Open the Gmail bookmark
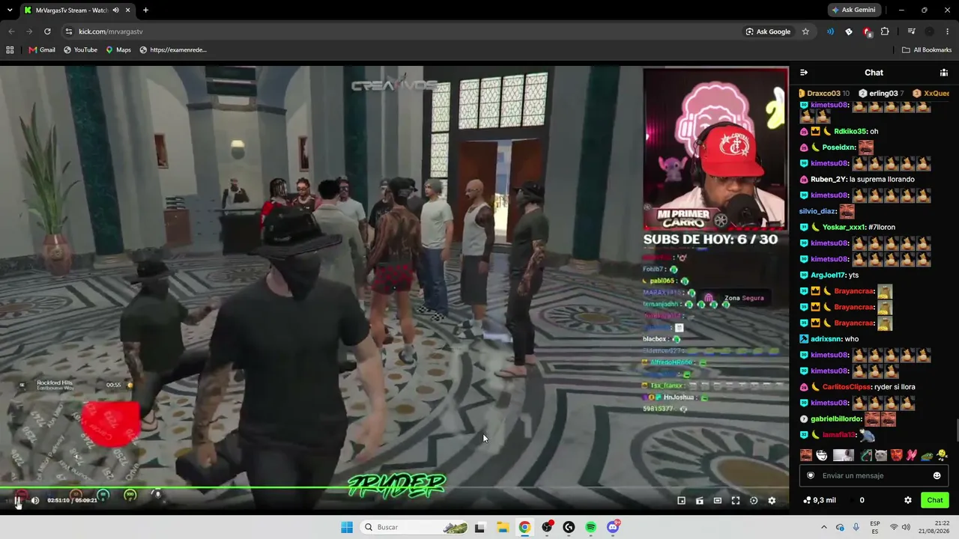 (42, 50)
